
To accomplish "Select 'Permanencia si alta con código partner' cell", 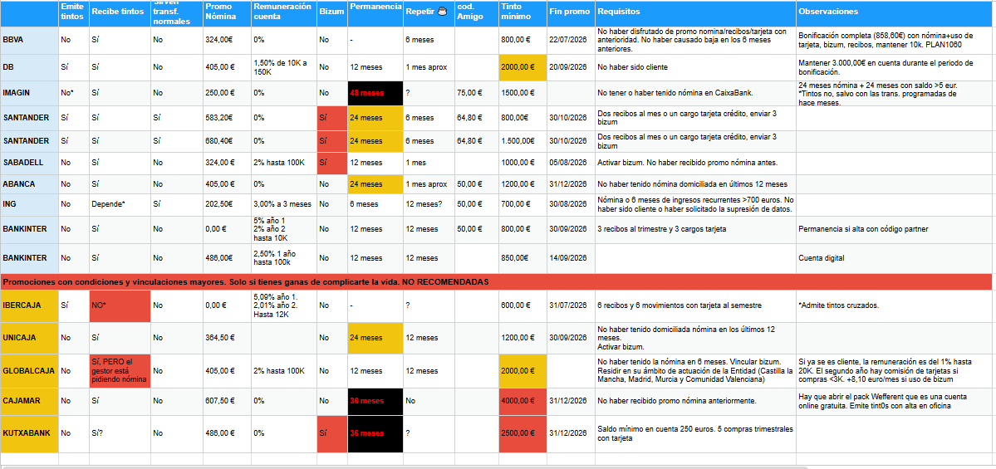I will coord(894,229).
